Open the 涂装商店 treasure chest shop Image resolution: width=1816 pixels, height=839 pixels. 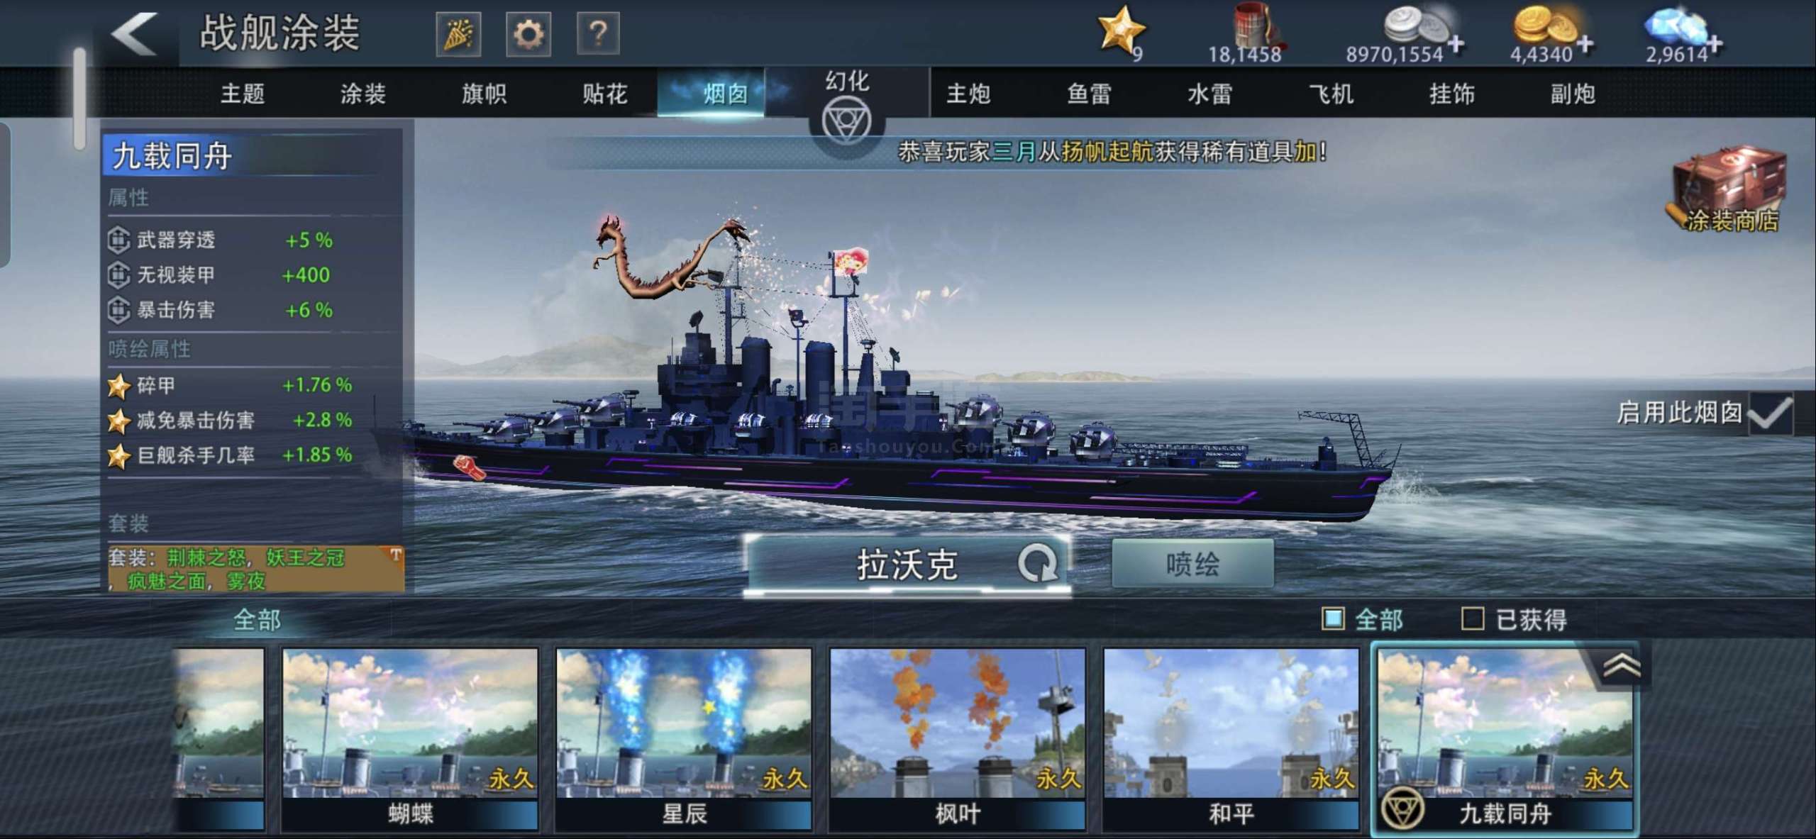click(x=1729, y=189)
